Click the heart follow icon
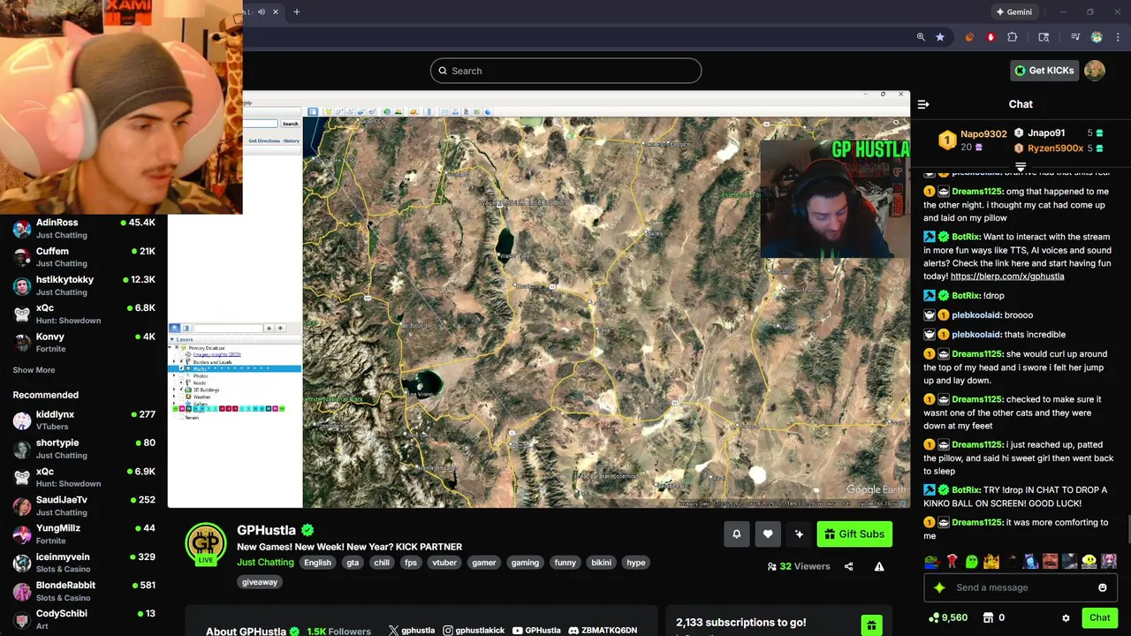 click(768, 534)
